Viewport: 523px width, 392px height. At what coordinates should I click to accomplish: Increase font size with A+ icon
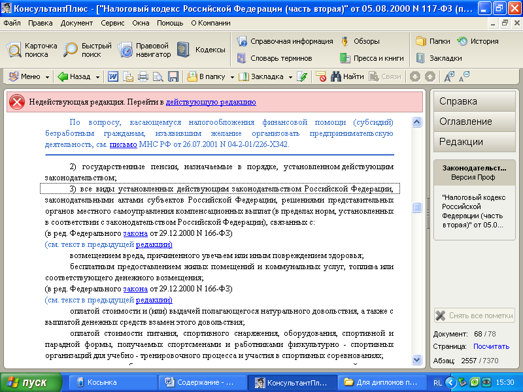tap(449, 76)
